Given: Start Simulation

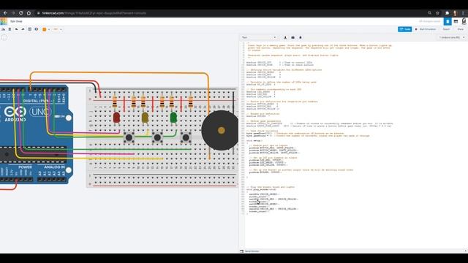Looking at the screenshot, I should click(x=426, y=29).
